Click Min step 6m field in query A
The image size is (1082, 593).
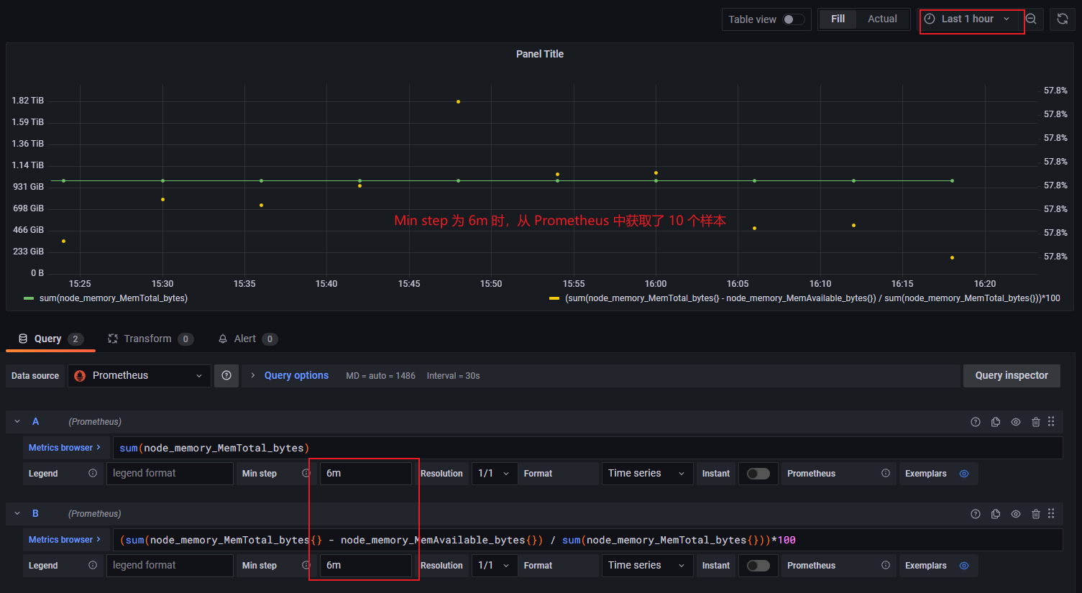pyautogui.click(x=366, y=474)
